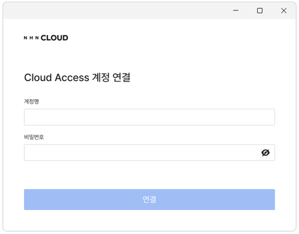
Task: Minimize the Cloud Access login window
Action: [x=236, y=10]
